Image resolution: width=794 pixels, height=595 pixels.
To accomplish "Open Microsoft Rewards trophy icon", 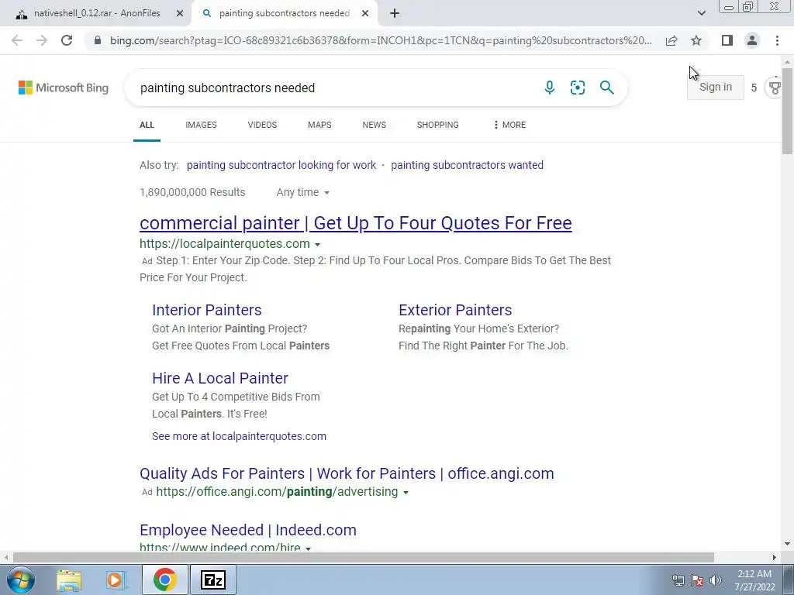I will point(775,88).
